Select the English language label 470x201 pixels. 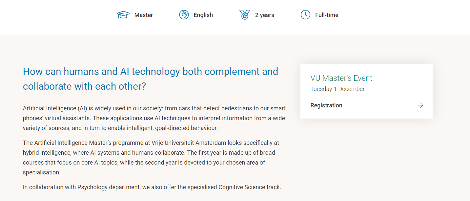point(203,15)
